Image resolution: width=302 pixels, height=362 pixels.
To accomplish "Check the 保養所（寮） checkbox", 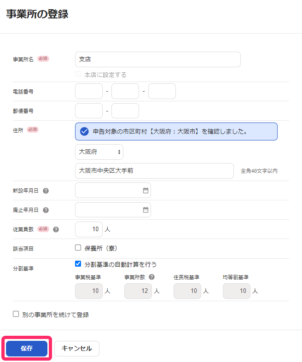I will click(x=78, y=248).
